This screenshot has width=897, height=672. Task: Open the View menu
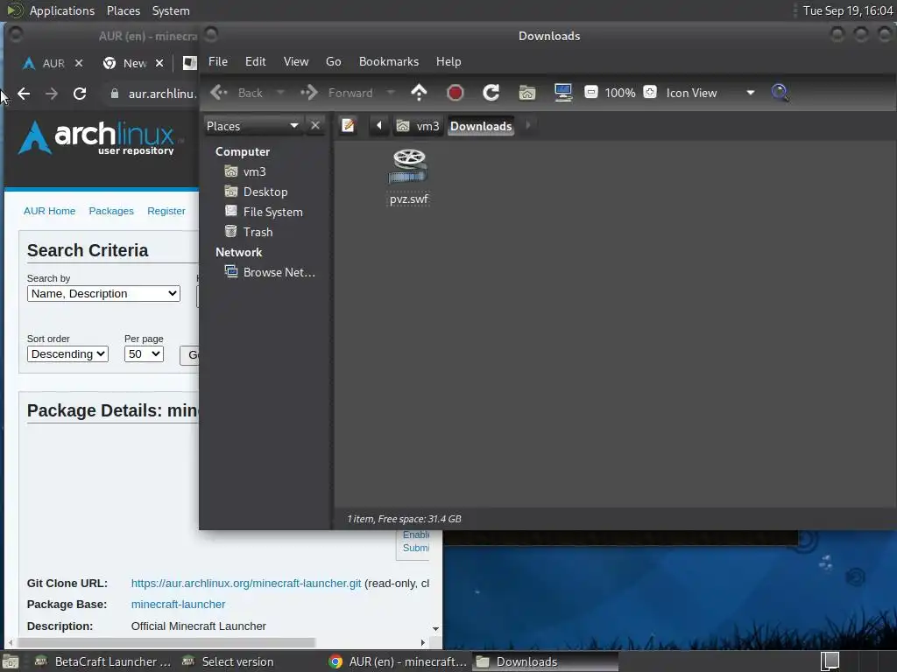(296, 62)
